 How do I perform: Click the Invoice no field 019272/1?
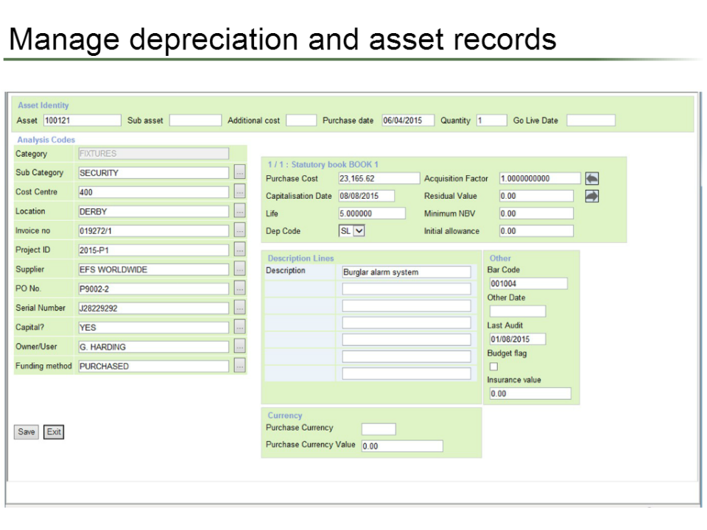(x=153, y=230)
